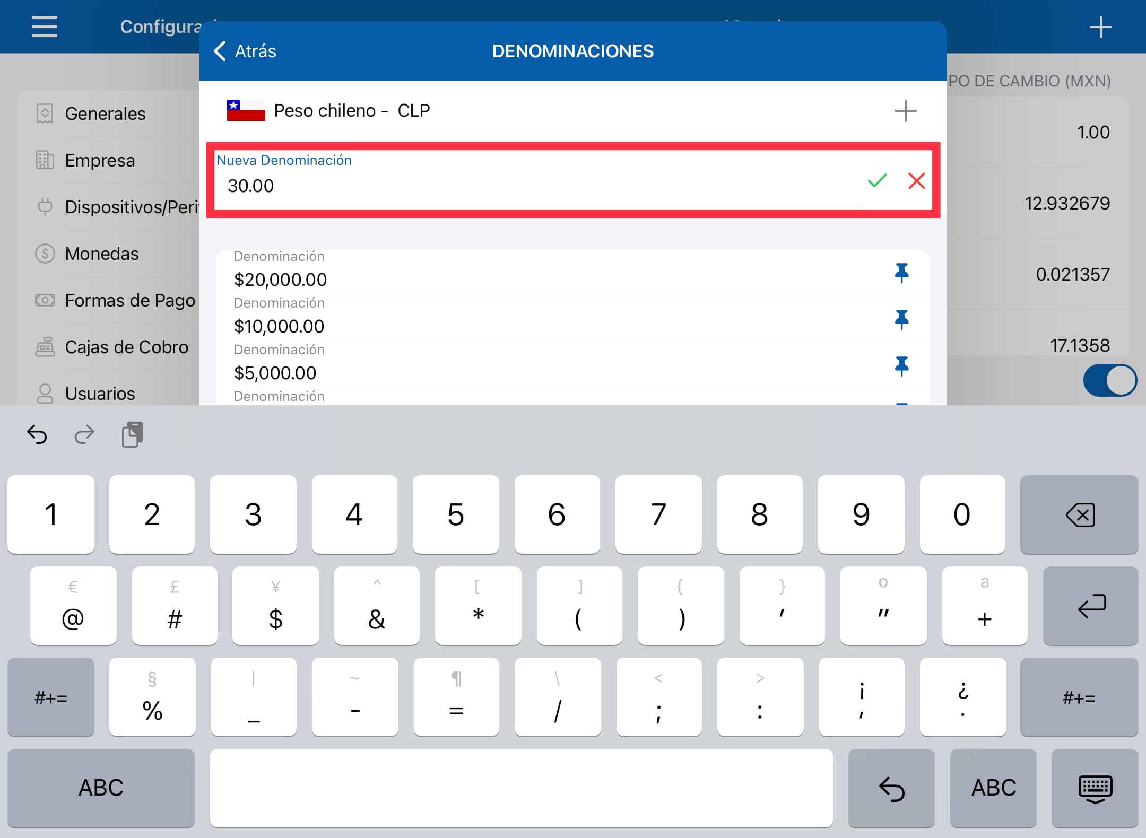Pin the $20,000.00 denomination
The height and width of the screenshot is (838, 1146).
(x=901, y=273)
